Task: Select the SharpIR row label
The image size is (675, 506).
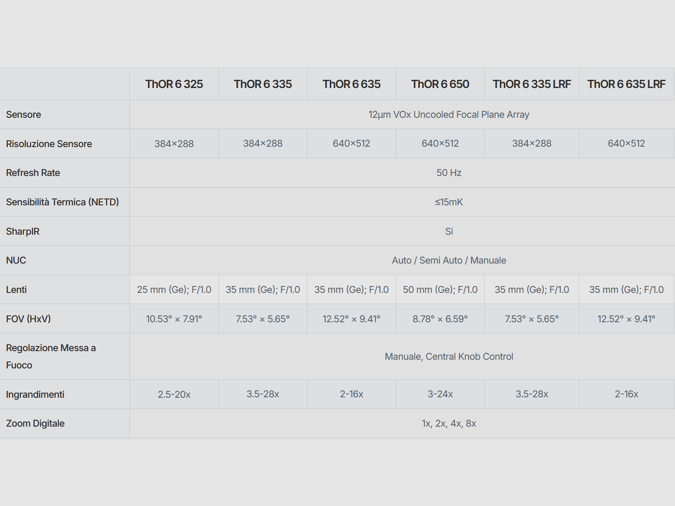Action: tap(23, 232)
